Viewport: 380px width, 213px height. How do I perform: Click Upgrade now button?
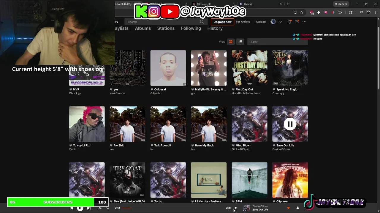(222, 22)
